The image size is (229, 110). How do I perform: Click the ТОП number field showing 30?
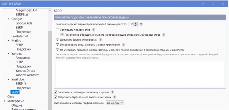tap(131, 24)
